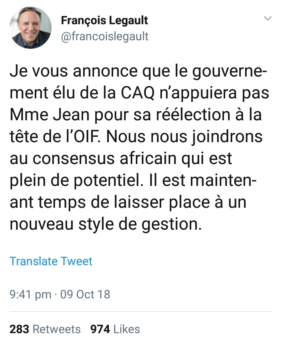281x339 pixels.
Task: Click the number 283 retweet count
Action: click(x=19, y=329)
